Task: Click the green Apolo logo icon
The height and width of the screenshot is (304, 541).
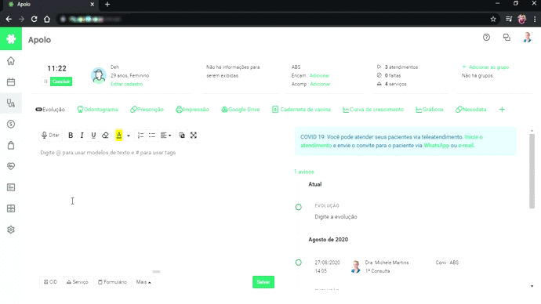Action: click(x=11, y=38)
